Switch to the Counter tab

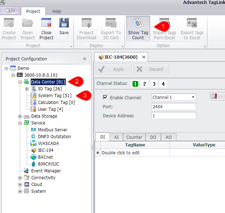pos(134,137)
